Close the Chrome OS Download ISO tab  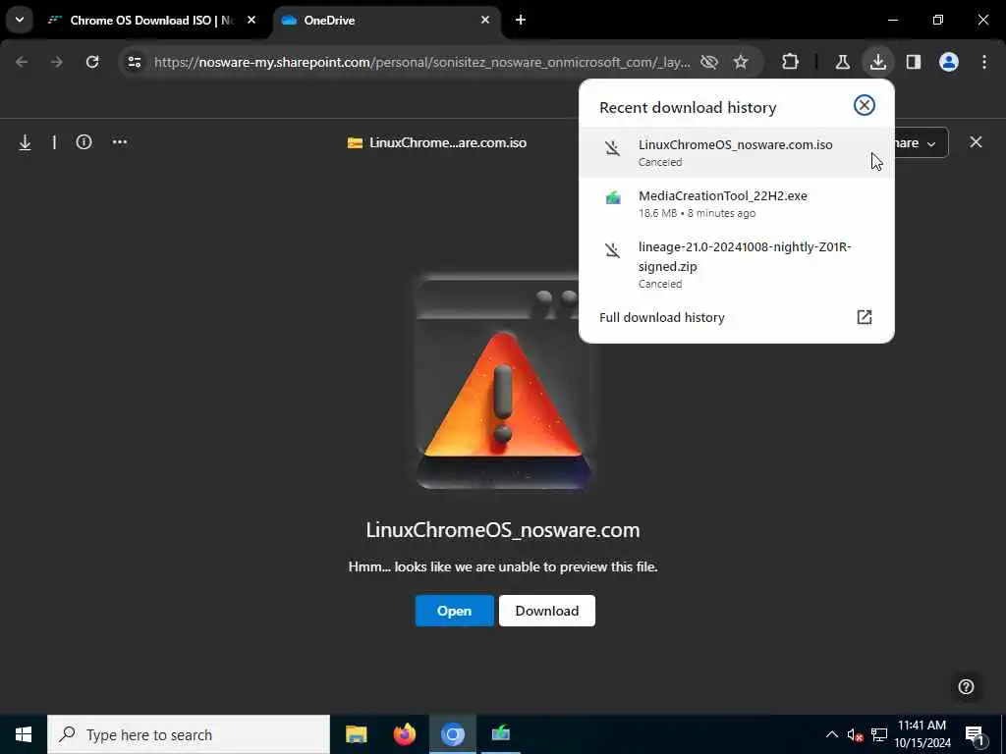click(251, 20)
